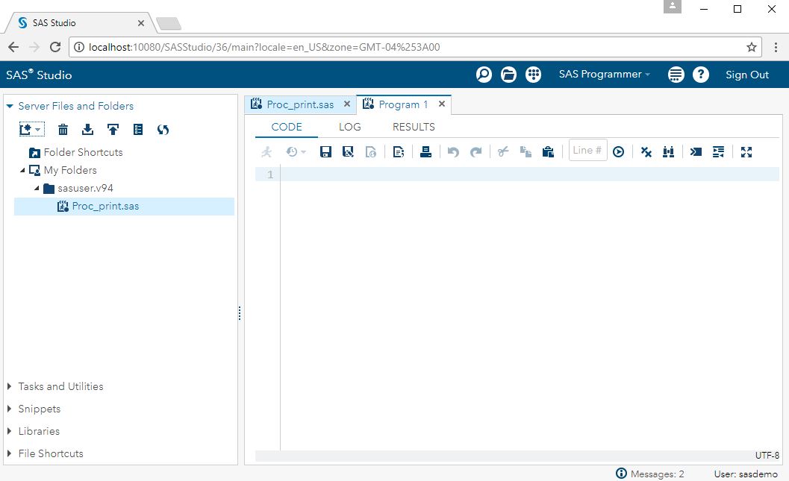Click the document-with-globe icon in the editor toolbar
This screenshot has height=481, width=789.
(x=370, y=152)
